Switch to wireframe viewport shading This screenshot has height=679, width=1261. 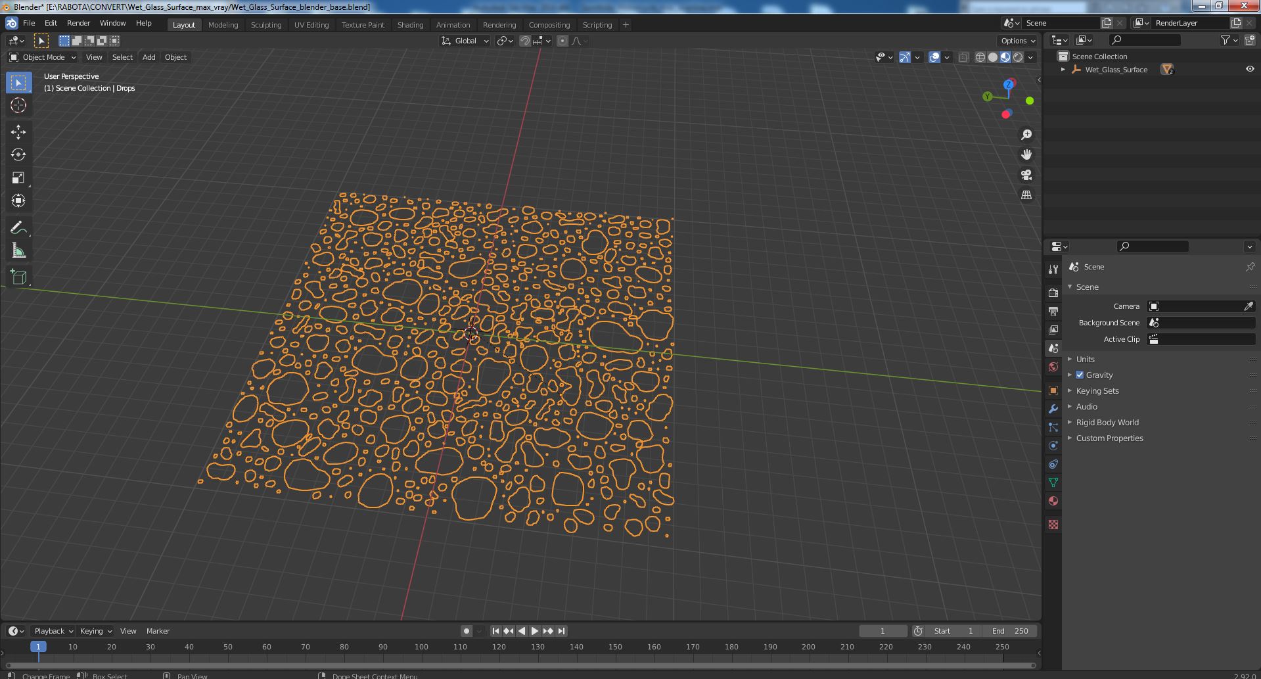pyautogui.click(x=980, y=57)
